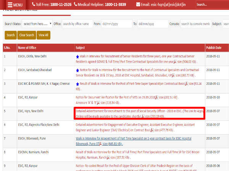Viewport: 229px width, 171px height.
Task: Click the blue star in Sahibabad Ghaziabad row
Action: (x=77, y=70)
